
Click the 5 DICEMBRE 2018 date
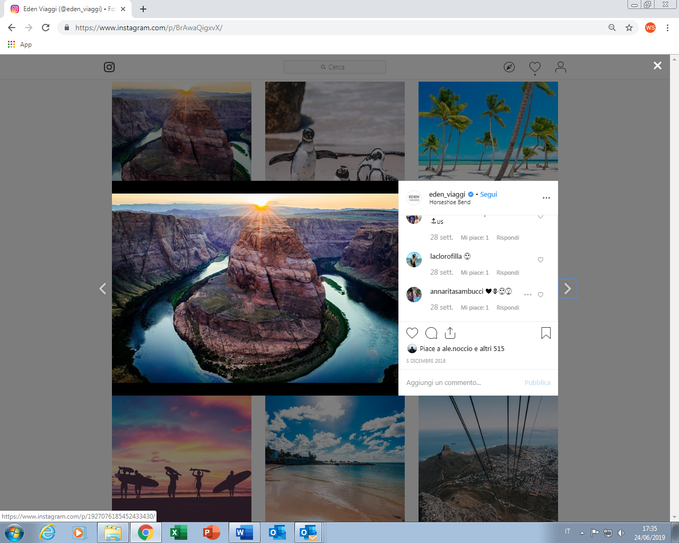pyautogui.click(x=426, y=361)
